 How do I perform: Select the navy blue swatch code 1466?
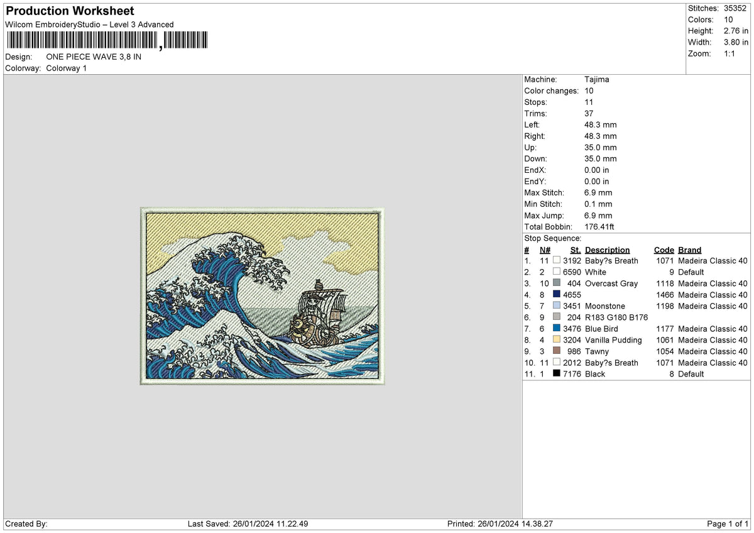[557, 295]
